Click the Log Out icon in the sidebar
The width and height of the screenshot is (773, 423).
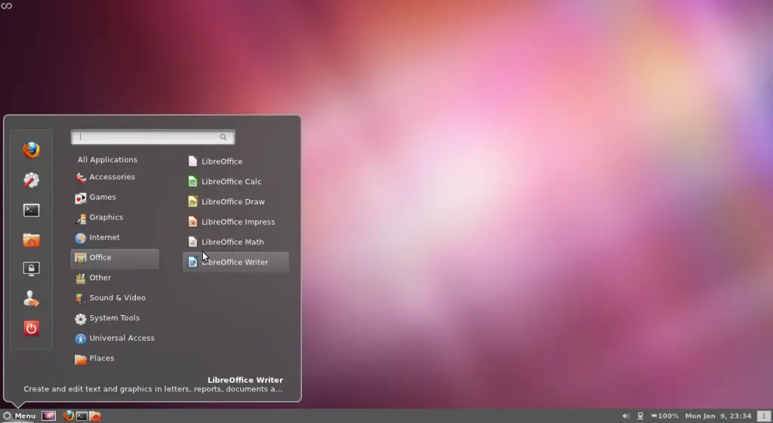click(31, 299)
